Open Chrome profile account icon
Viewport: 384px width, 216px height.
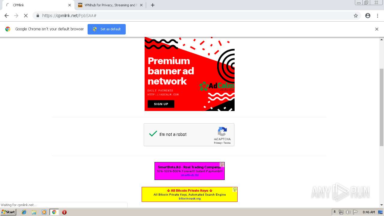click(x=368, y=16)
